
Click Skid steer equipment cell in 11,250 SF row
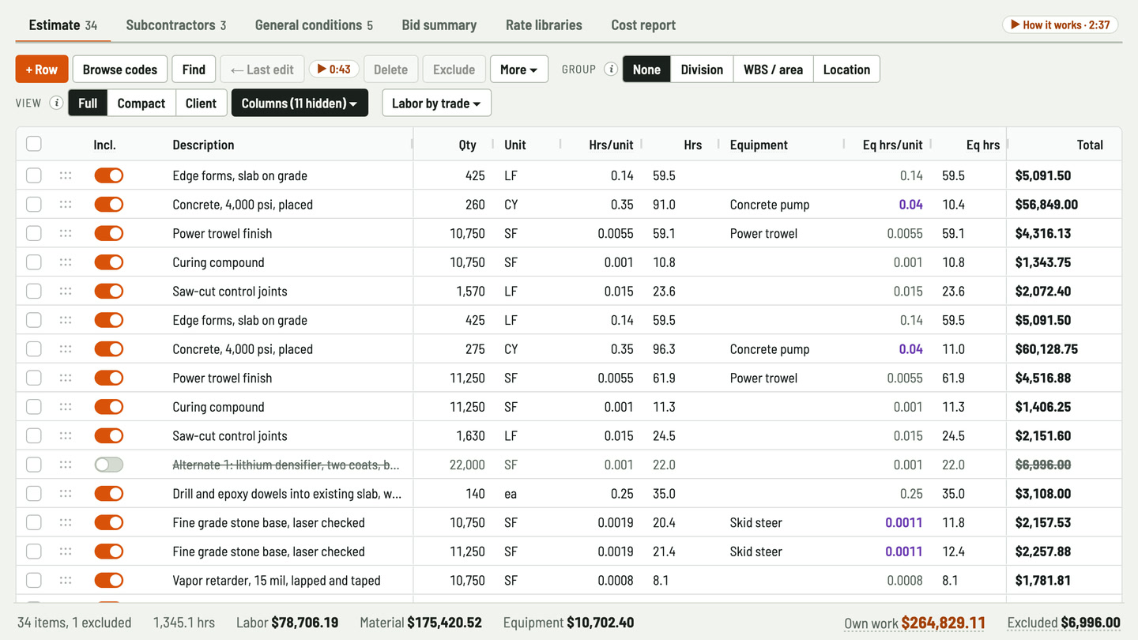[x=756, y=552]
